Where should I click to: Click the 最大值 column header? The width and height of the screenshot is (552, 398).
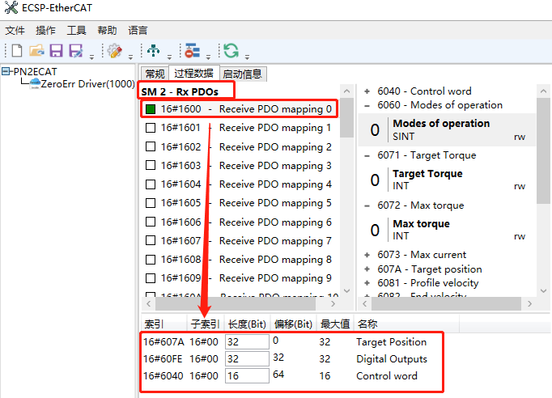tap(335, 324)
